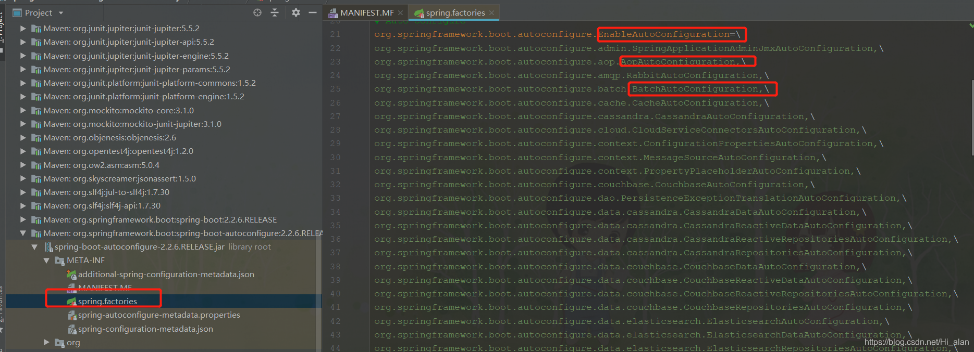Click library icon of mockito-core:3.1.0 entry
Screen dimensions: 974x352
point(36,110)
